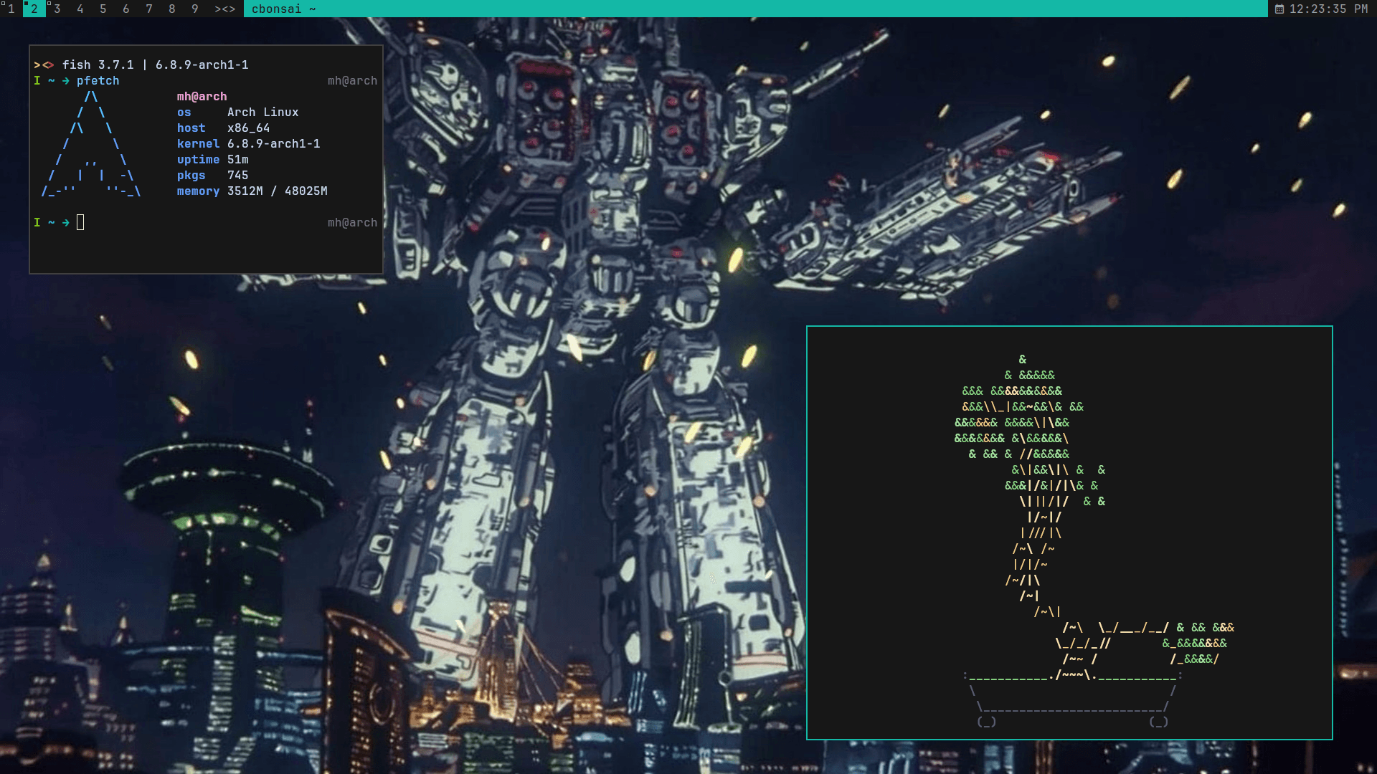The height and width of the screenshot is (774, 1377).
Task: Click the 12:23:35 PM clock
Action: (1328, 9)
